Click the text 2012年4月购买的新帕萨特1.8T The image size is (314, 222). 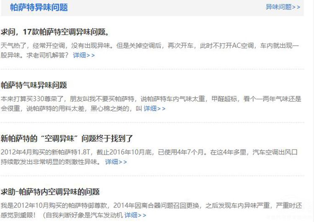(44, 152)
